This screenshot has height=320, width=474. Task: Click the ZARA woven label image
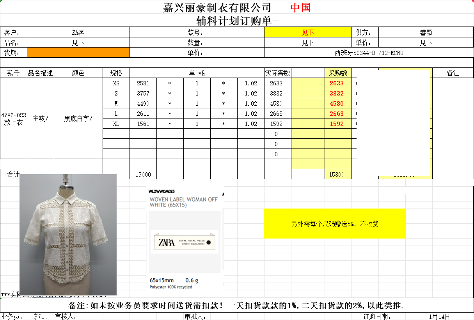(185, 242)
